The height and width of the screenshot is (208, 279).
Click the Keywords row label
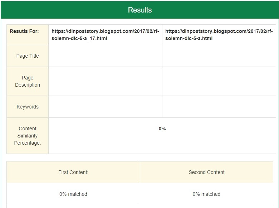point(28,107)
